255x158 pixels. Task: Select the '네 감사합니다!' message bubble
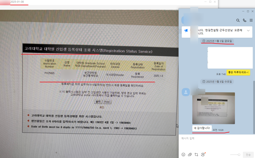(x=202, y=128)
